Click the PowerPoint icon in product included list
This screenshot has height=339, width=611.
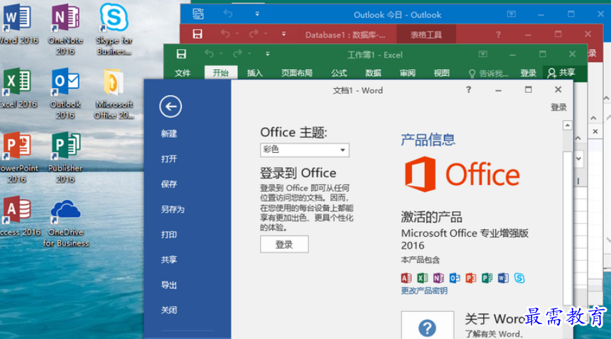tap(471, 278)
